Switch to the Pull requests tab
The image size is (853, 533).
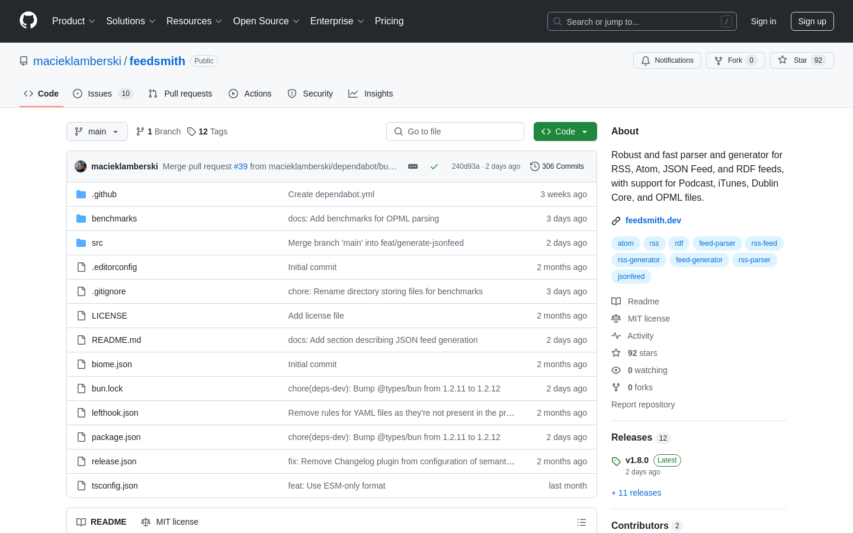point(180,94)
